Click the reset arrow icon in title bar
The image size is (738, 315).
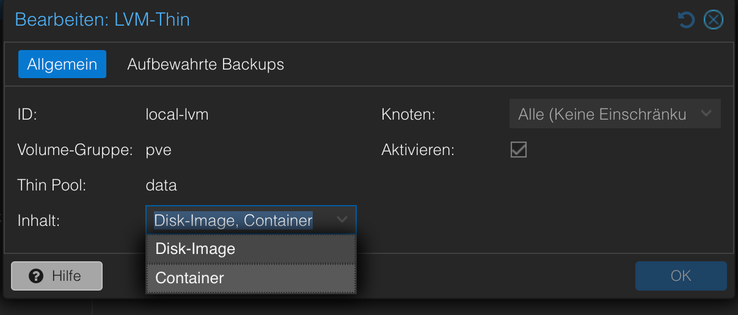tap(687, 20)
